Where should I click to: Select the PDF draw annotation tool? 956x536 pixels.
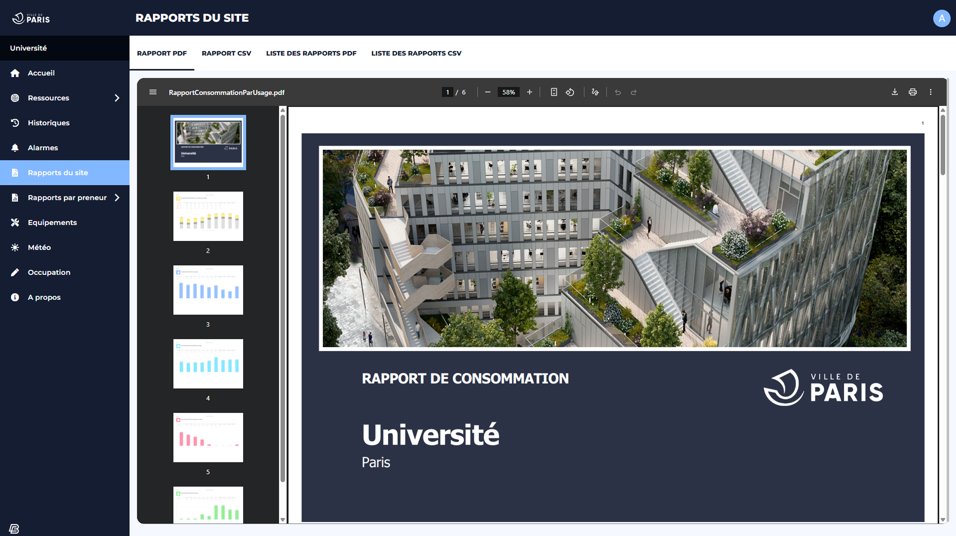[x=595, y=92]
